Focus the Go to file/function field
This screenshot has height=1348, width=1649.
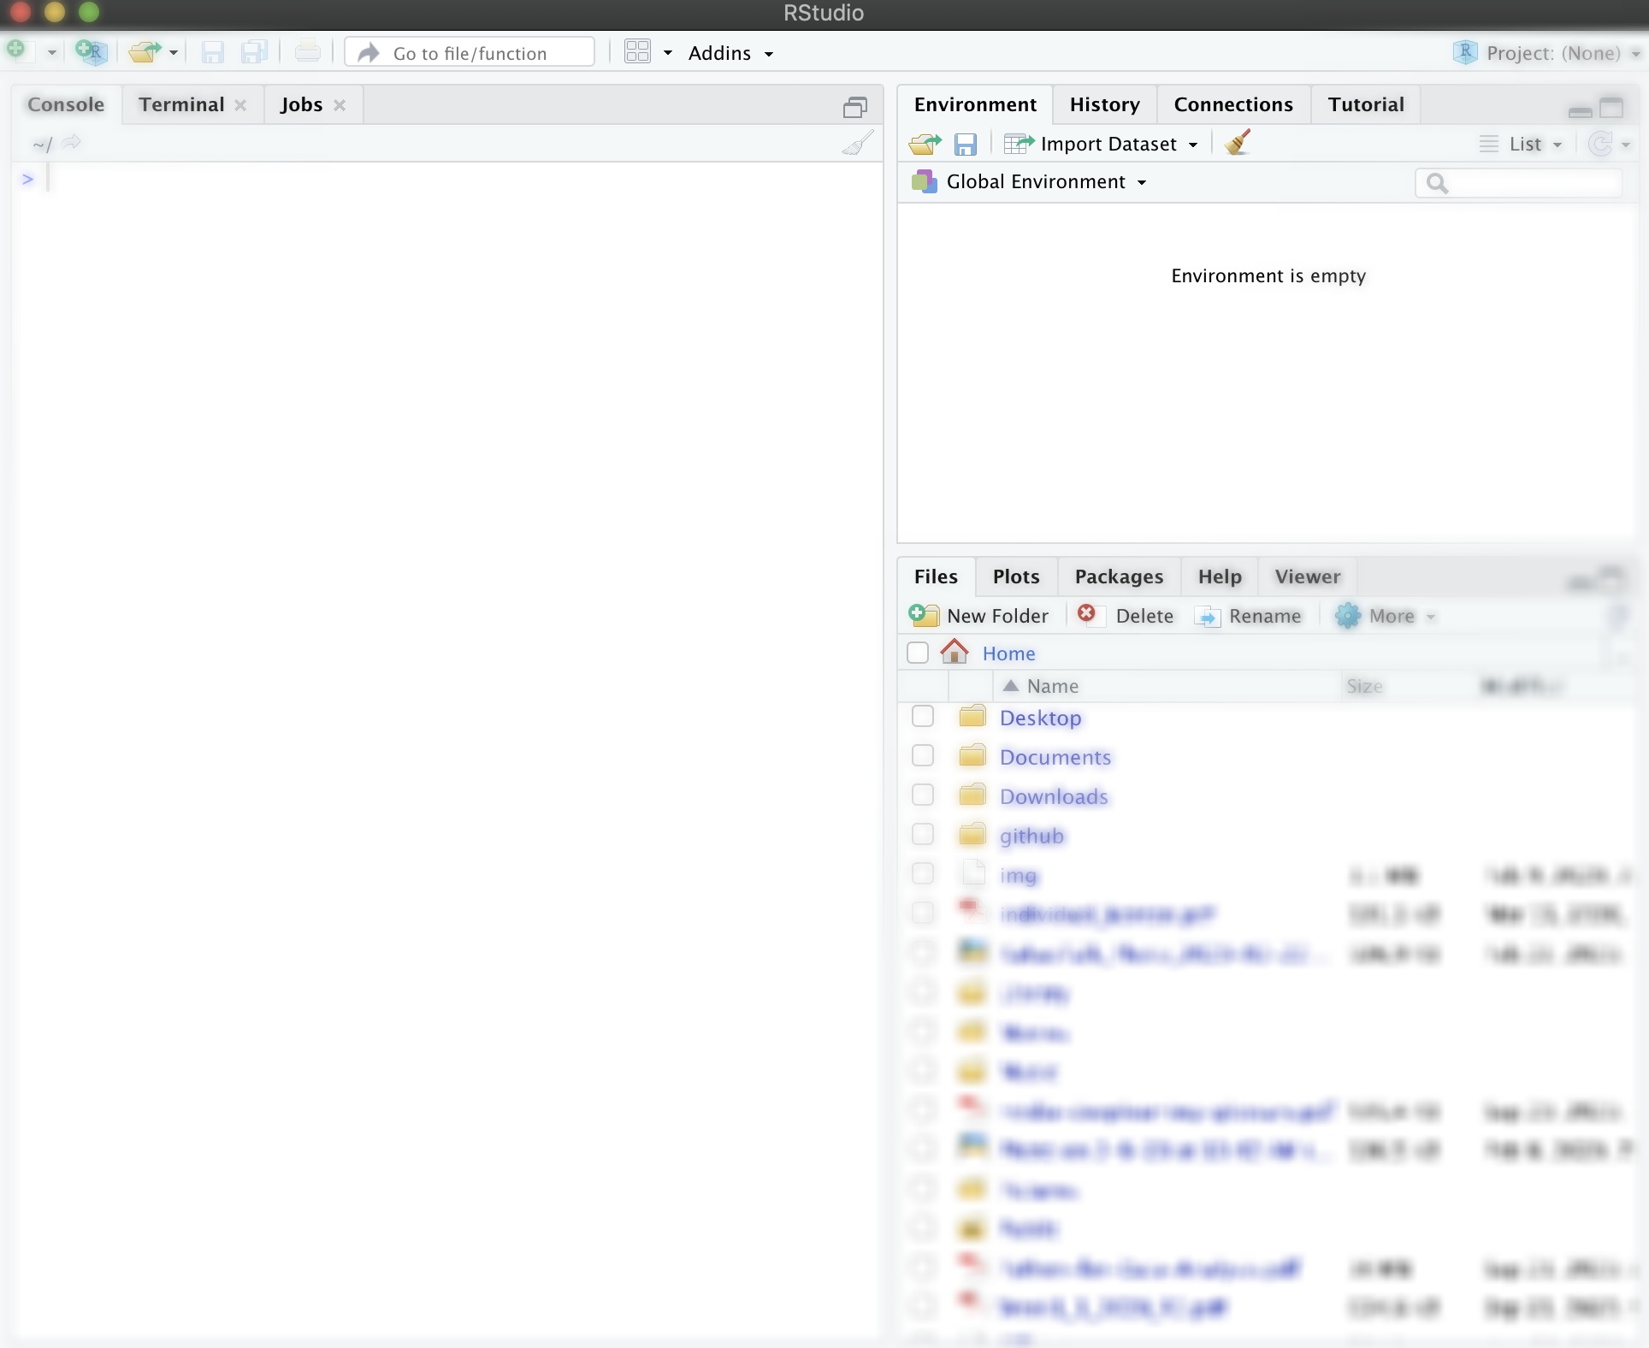click(x=470, y=53)
